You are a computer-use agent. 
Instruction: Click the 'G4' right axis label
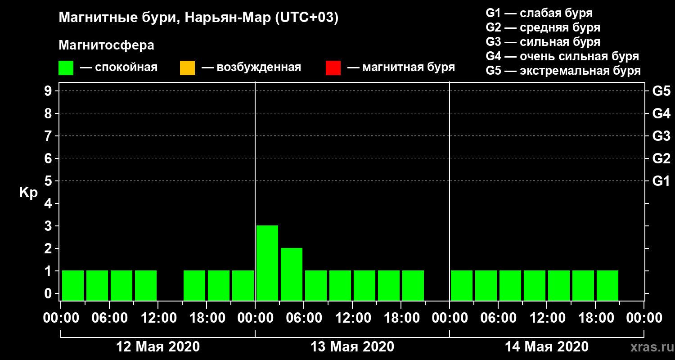(661, 113)
